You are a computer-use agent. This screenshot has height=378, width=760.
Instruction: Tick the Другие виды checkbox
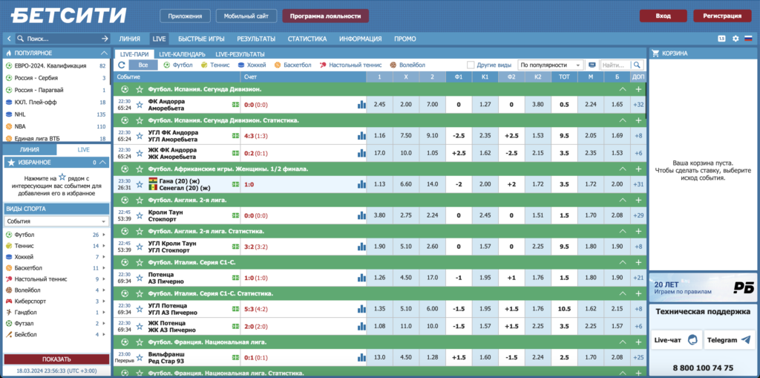pyautogui.click(x=470, y=65)
